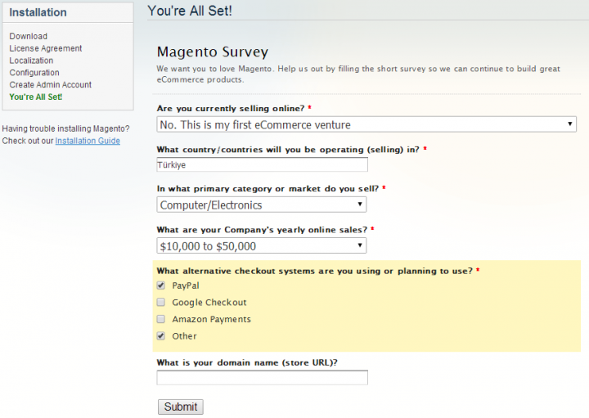Focus the country field containing Türkiye
Viewport: 589px width, 418px height.
click(x=262, y=164)
